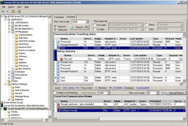Image resolution: width=188 pixels, height=126 pixels.
Task: Collapse the OFTPloopback tree node
Action: coord(9,32)
